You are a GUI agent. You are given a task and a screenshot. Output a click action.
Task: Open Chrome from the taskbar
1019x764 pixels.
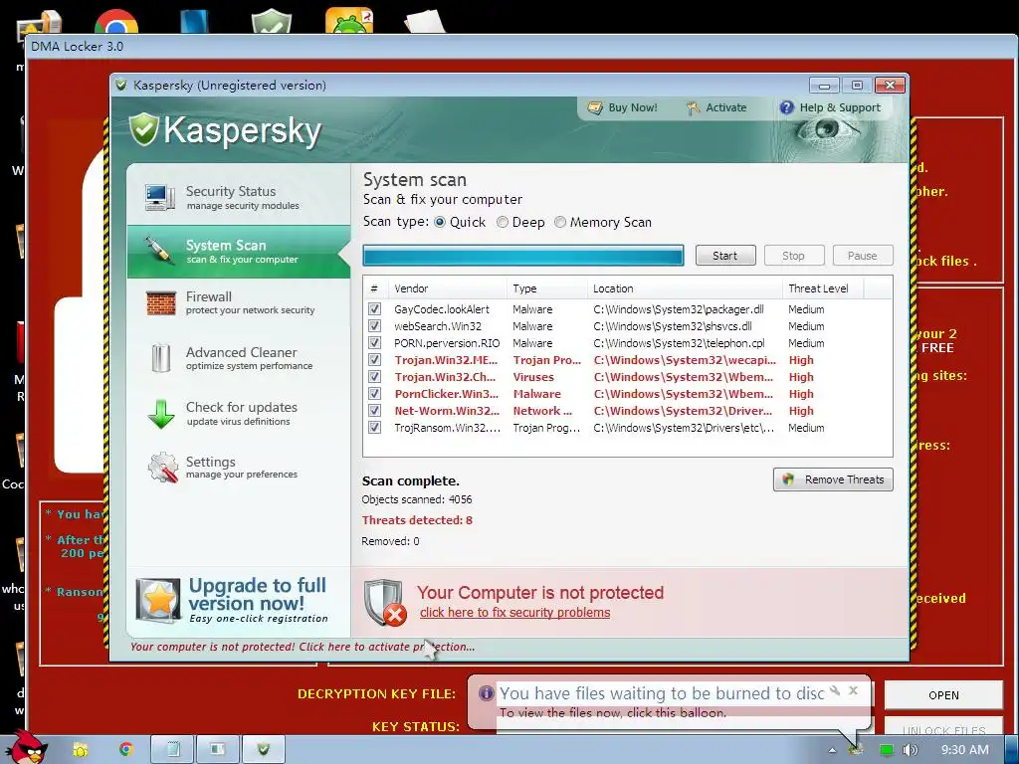(125, 750)
